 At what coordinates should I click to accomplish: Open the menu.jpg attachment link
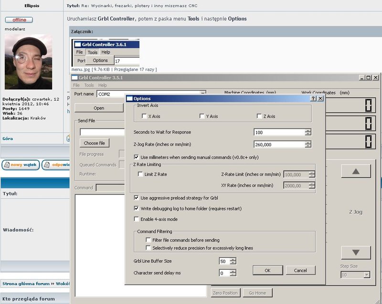pos(81,70)
